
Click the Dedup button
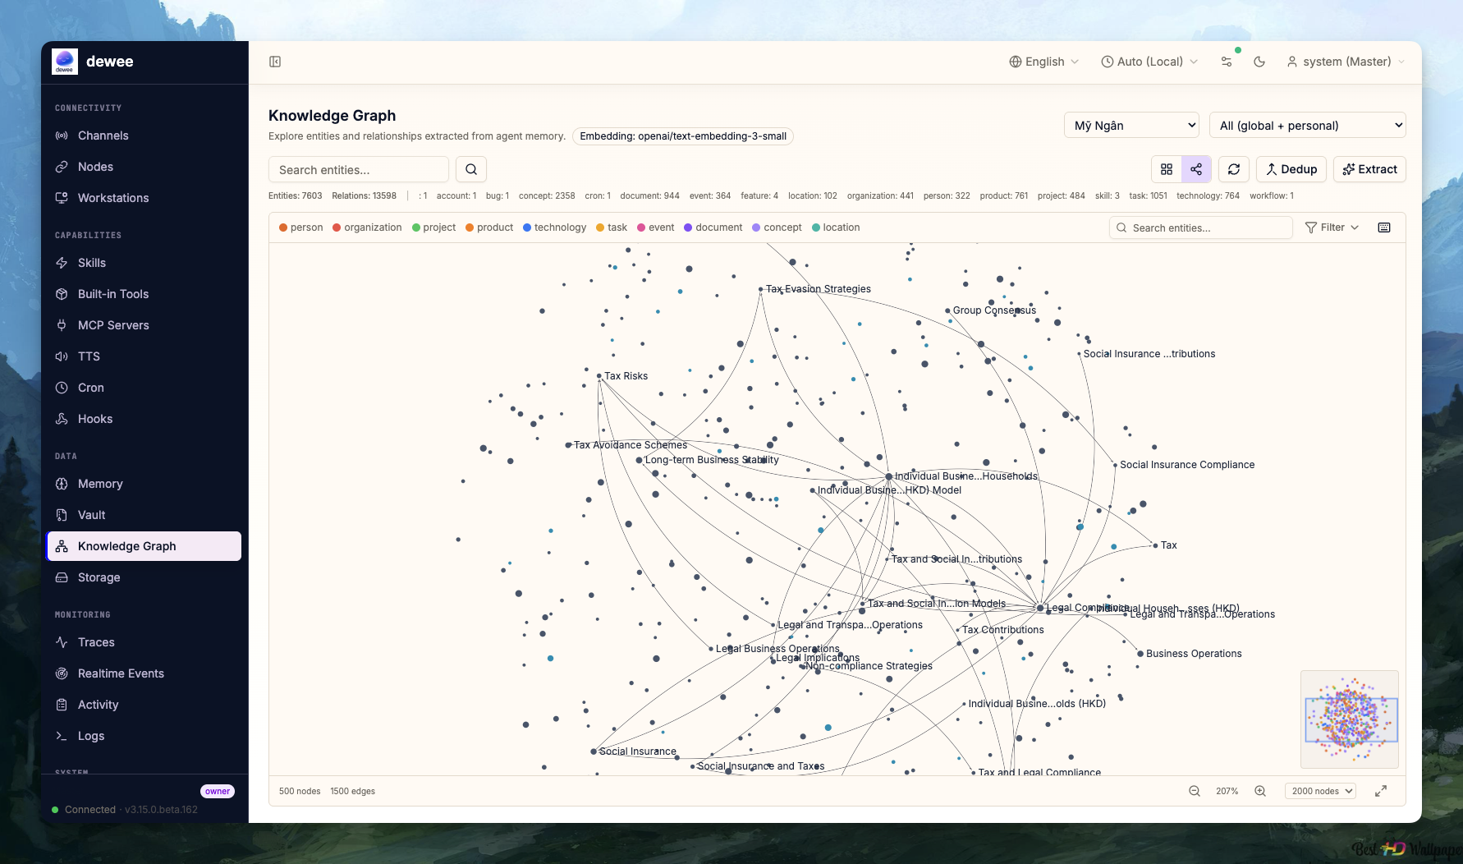1291,169
